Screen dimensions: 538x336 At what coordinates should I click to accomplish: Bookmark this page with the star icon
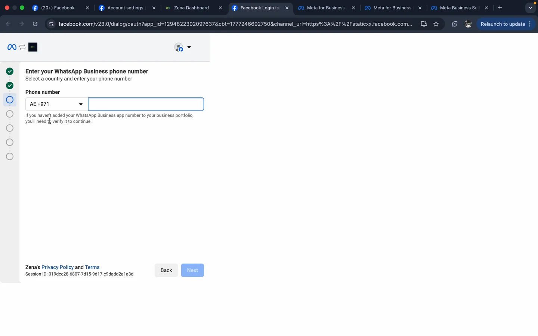436,24
